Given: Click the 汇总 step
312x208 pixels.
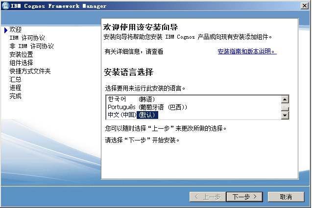Looking at the screenshot, I should (15, 79).
